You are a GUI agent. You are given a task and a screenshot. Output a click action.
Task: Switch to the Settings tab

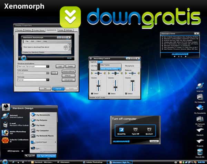[69, 30]
